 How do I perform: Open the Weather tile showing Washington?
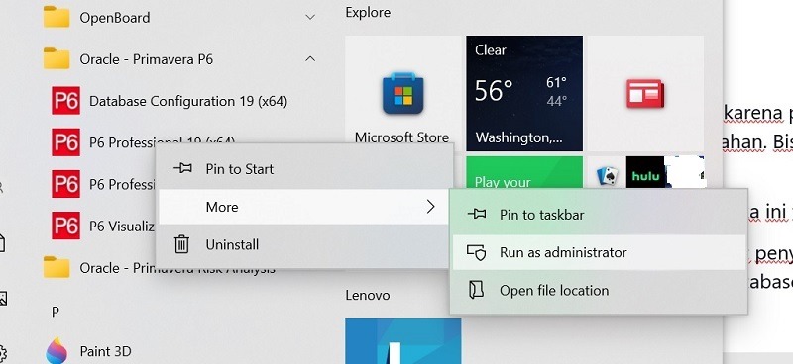click(x=524, y=93)
